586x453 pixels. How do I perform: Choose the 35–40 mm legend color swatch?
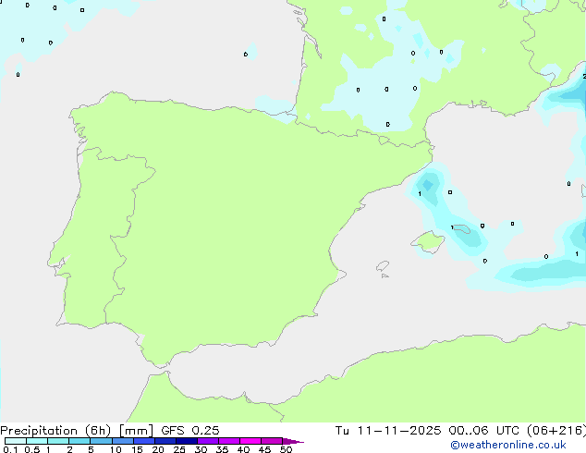(x=229, y=441)
